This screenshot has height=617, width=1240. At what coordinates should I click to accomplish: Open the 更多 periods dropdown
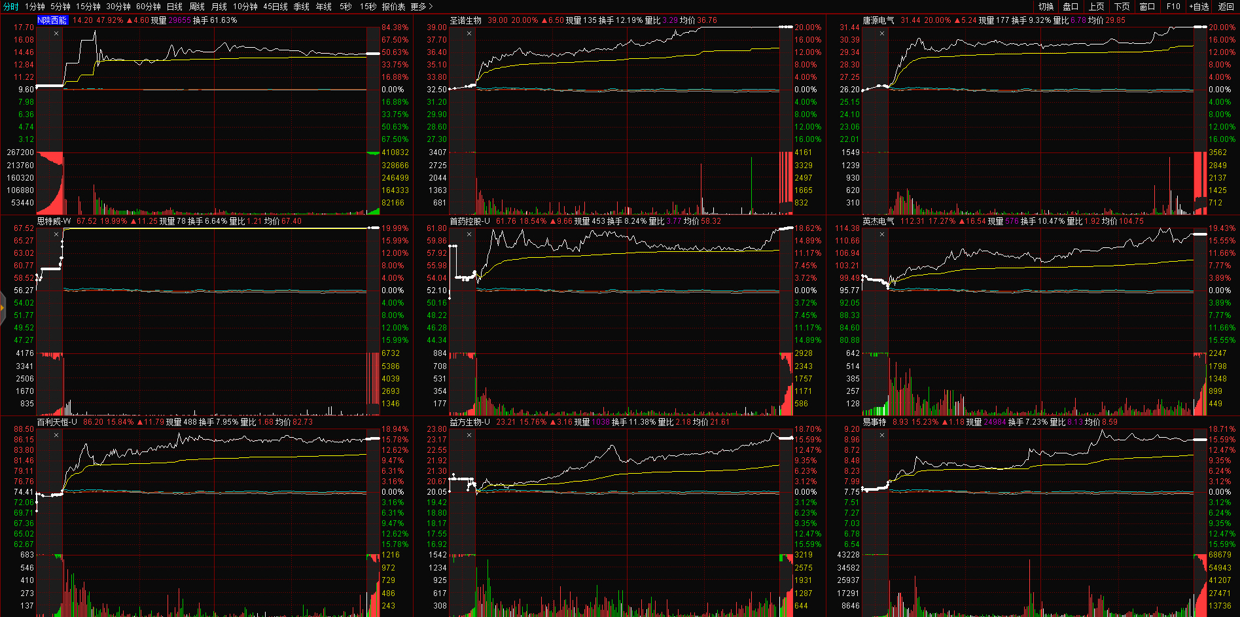point(421,7)
